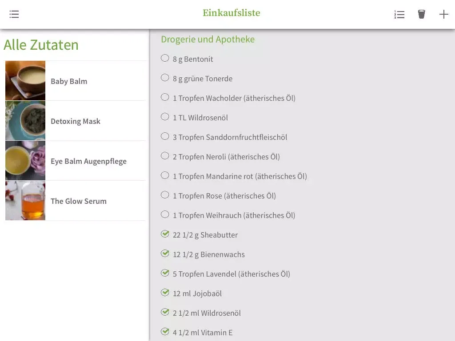This screenshot has height=341, width=455.
Task: Tap the trash bin icon
Action: coord(421,14)
